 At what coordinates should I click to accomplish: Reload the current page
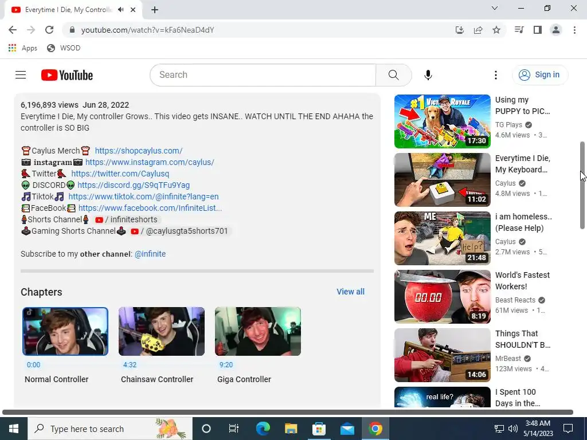(49, 30)
